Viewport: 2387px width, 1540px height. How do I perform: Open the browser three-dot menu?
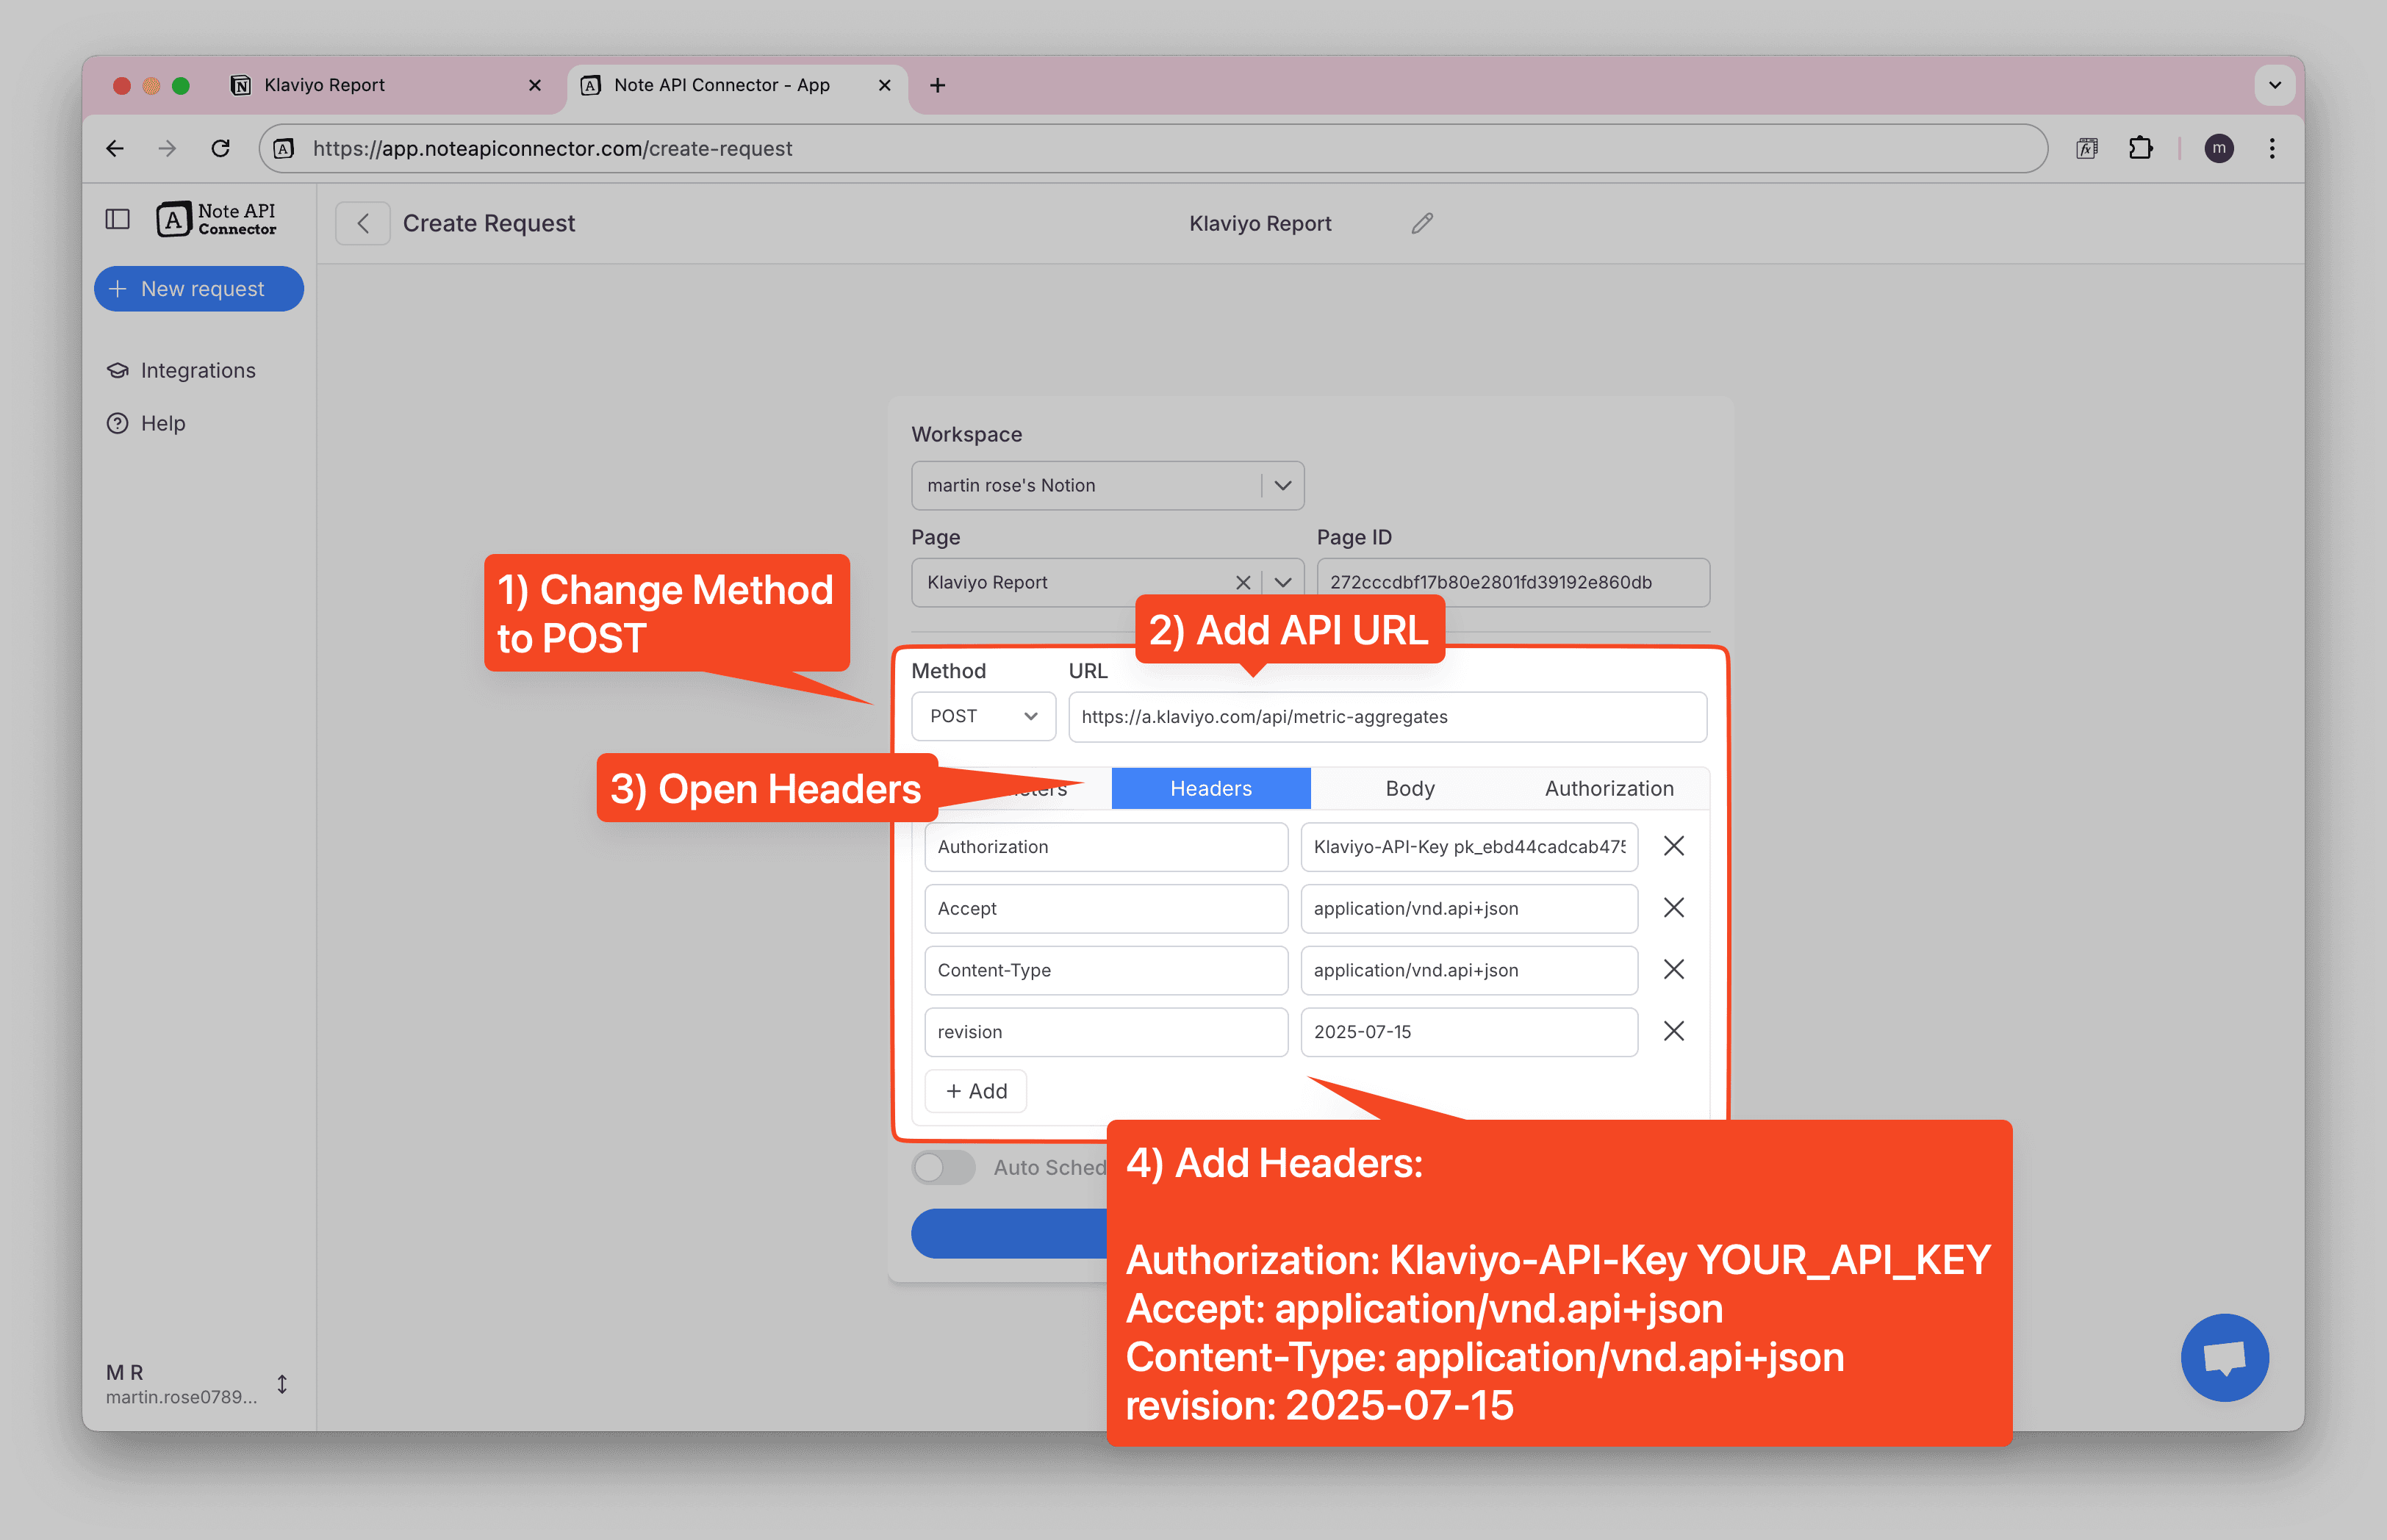2271,148
